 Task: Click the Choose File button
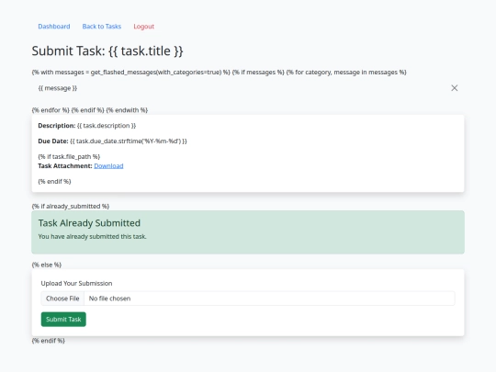pos(62,299)
